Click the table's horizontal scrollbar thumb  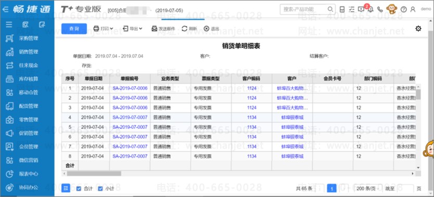(94, 174)
